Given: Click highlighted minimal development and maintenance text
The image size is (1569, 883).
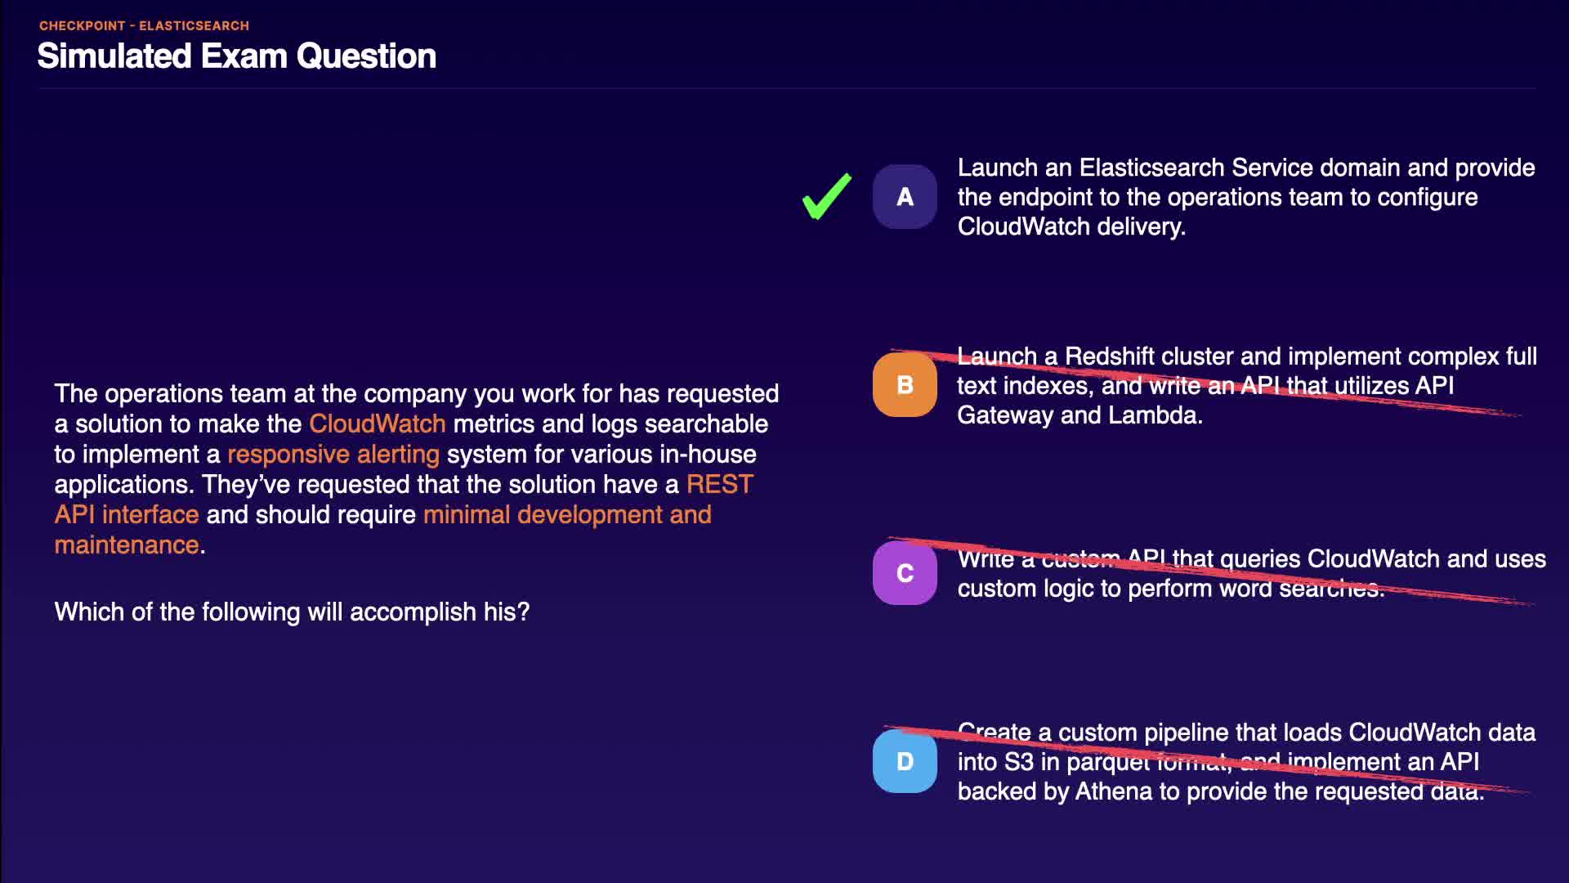Looking at the screenshot, I should (x=566, y=515).
